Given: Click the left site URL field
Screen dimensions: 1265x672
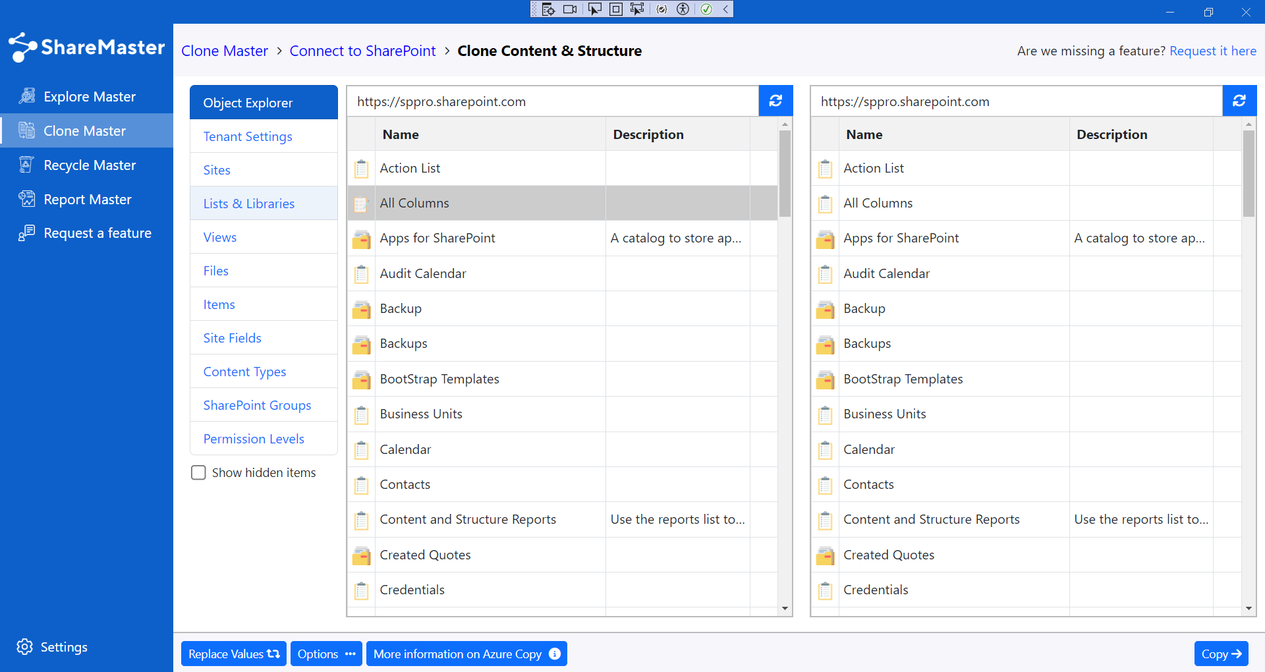Looking at the screenshot, I should coord(553,101).
